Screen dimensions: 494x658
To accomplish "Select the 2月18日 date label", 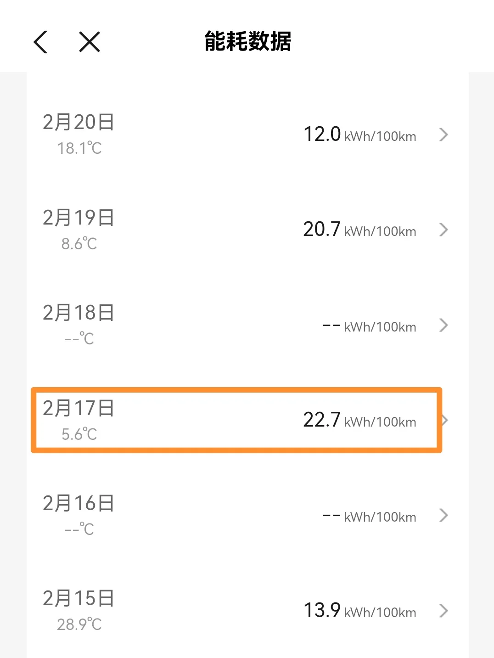I will [79, 313].
